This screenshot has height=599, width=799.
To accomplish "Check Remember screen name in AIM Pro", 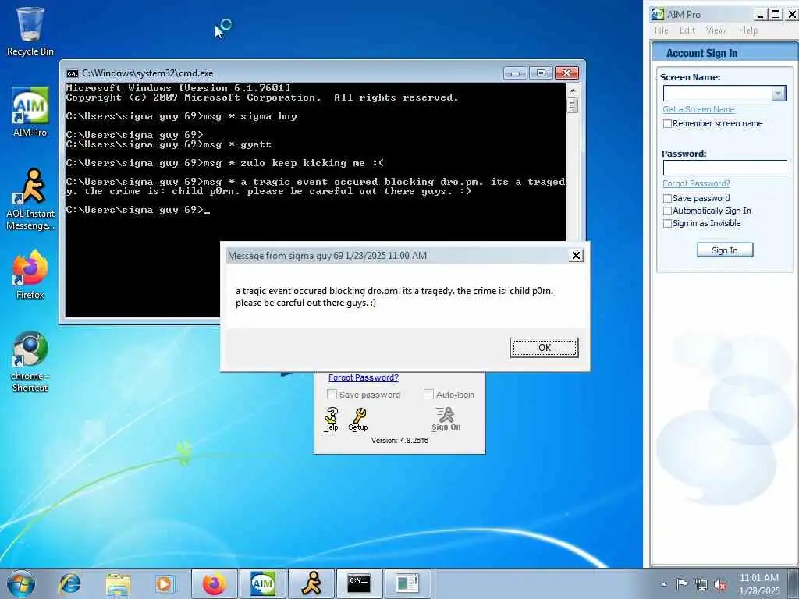I will point(667,123).
